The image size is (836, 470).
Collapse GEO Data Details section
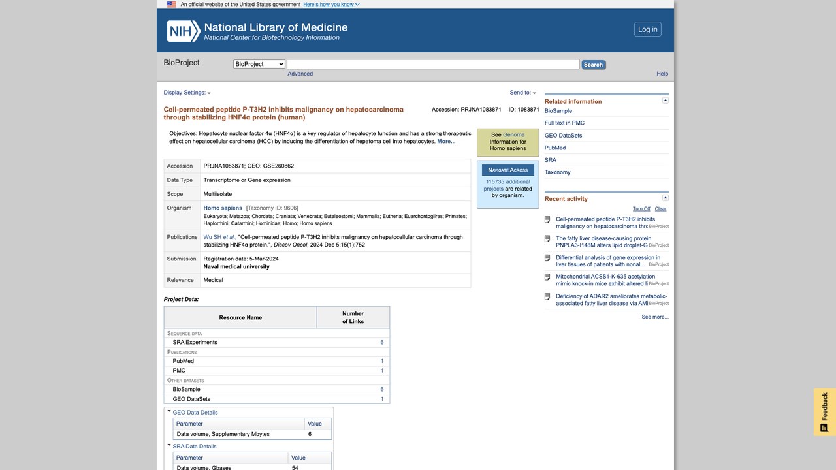[169, 412]
